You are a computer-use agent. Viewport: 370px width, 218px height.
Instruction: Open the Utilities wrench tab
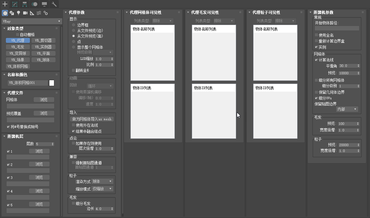[x=54, y=4]
